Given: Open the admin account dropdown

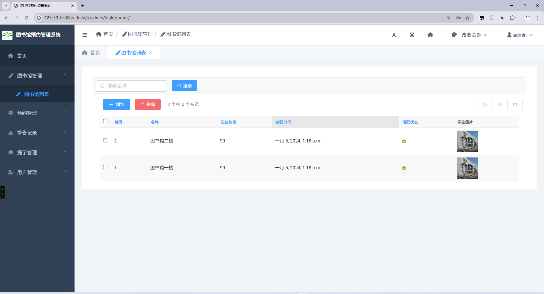Looking at the screenshot, I should click(520, 35).
